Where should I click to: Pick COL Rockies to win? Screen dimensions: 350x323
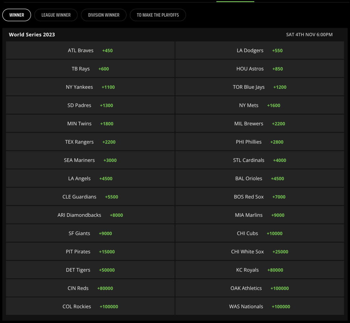coord(90,306)
